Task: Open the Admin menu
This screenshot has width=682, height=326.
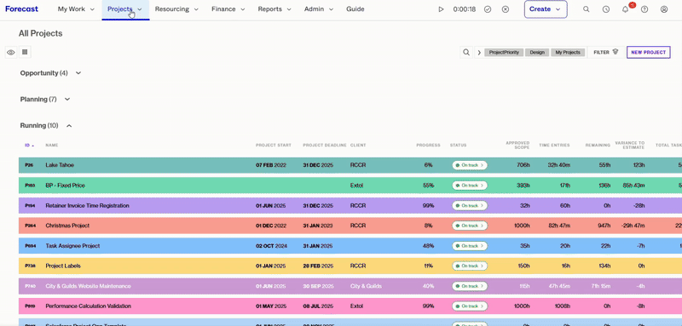Action: pyautogui.click(x=318, y=9)
